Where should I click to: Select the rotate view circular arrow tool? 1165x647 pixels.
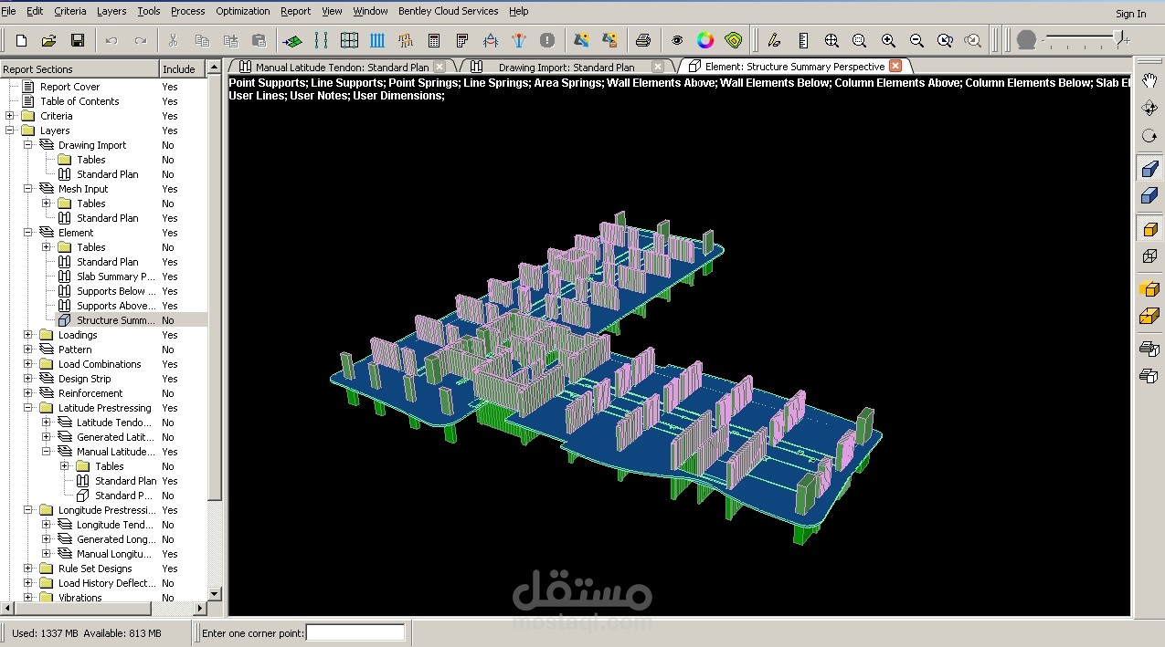pos(1149,136)
